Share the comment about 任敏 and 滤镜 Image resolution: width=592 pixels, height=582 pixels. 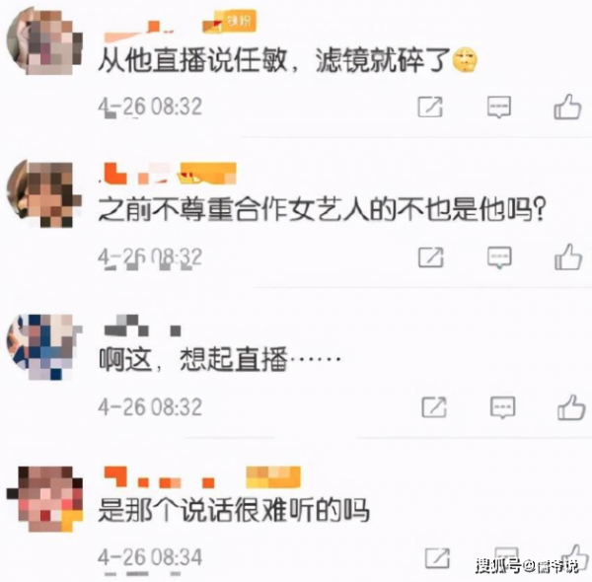pyautogui.click(x=430, y=107)
